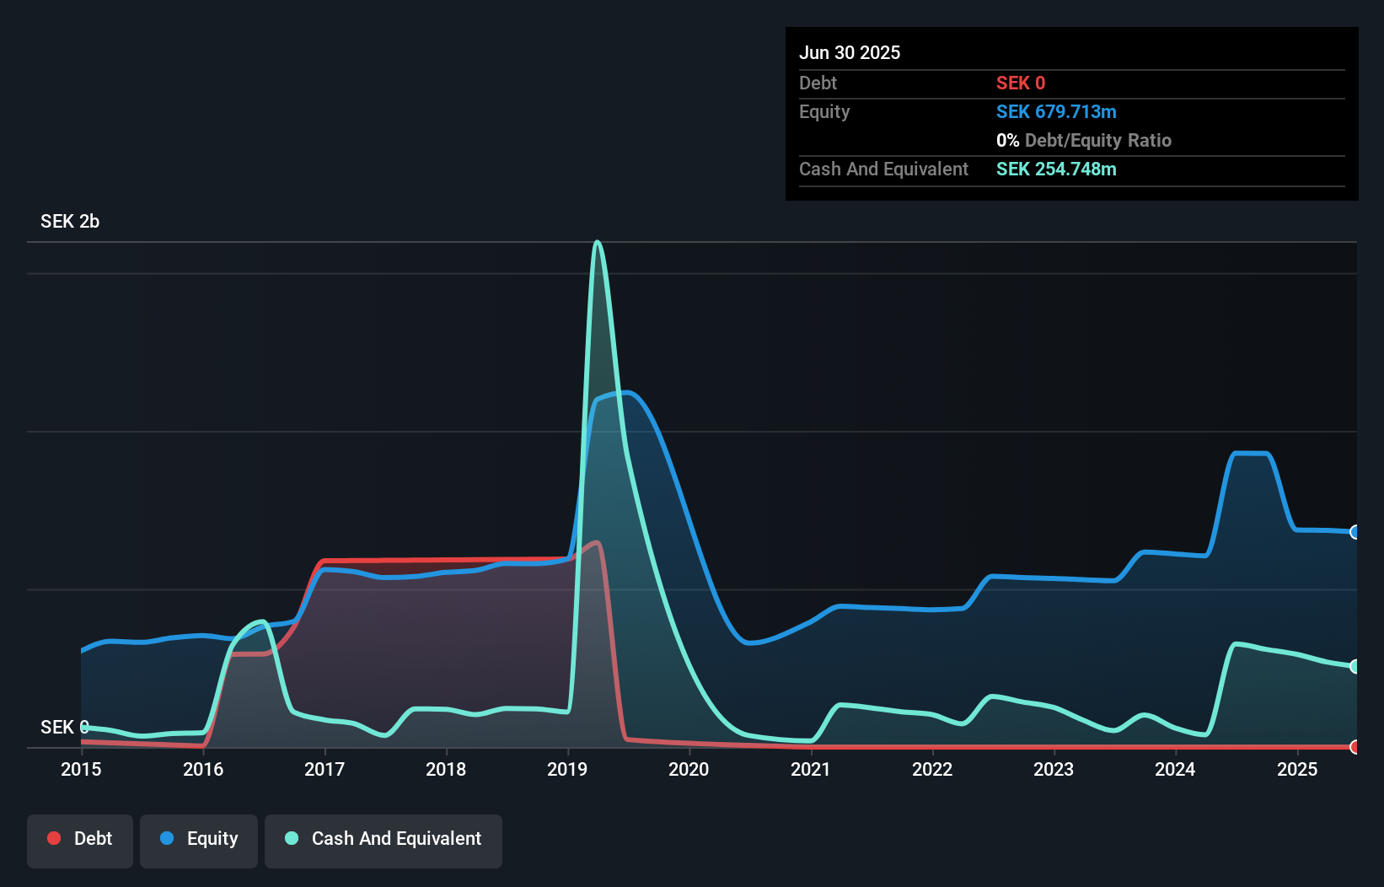The image size is (1384, 887).
Task: Click the 2024 equity peak on the blue line
Action: pos(1250,453)
